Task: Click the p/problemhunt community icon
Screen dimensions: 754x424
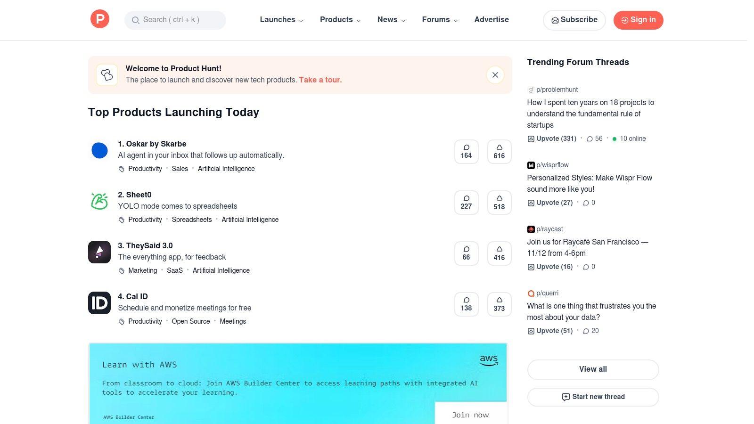Action: point(531,90)
